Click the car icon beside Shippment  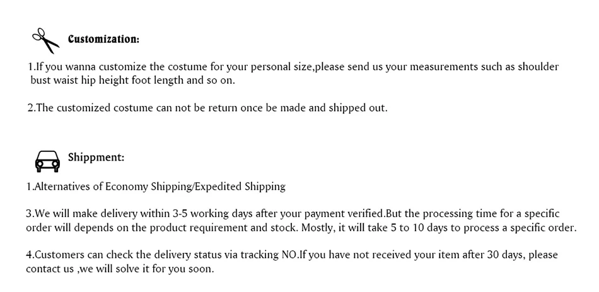[47, 161]
